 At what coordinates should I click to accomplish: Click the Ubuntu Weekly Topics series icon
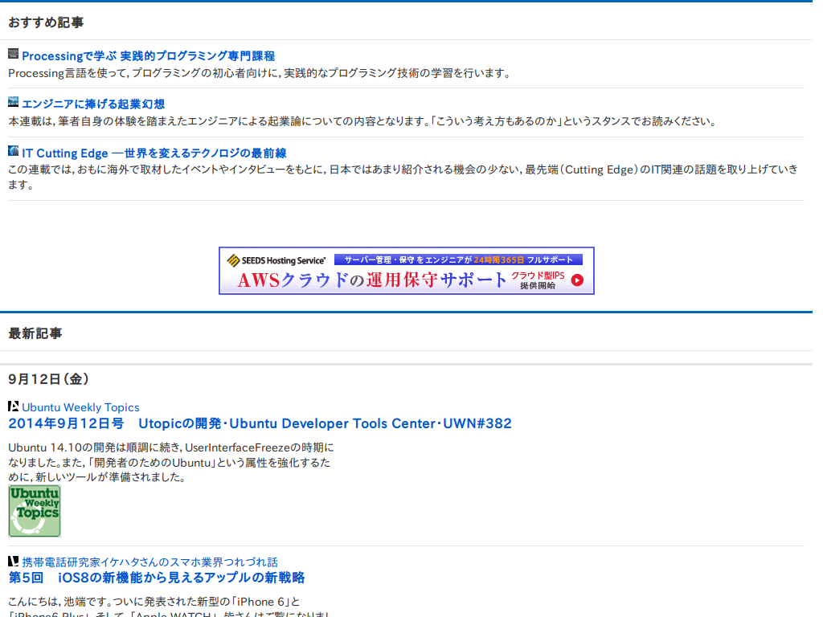click(x=12, y=407)
